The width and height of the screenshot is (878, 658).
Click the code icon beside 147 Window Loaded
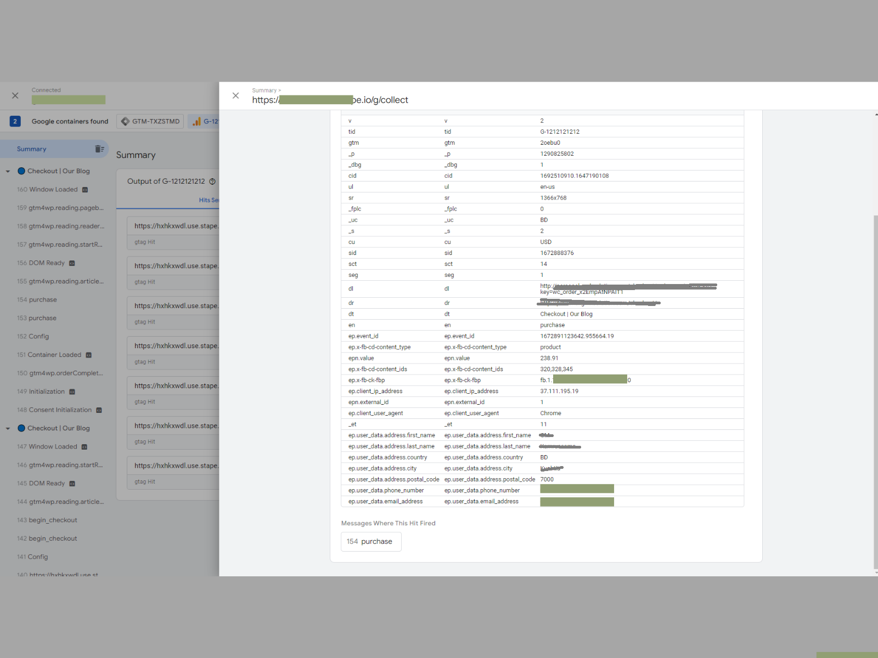(x=84, y=446)
